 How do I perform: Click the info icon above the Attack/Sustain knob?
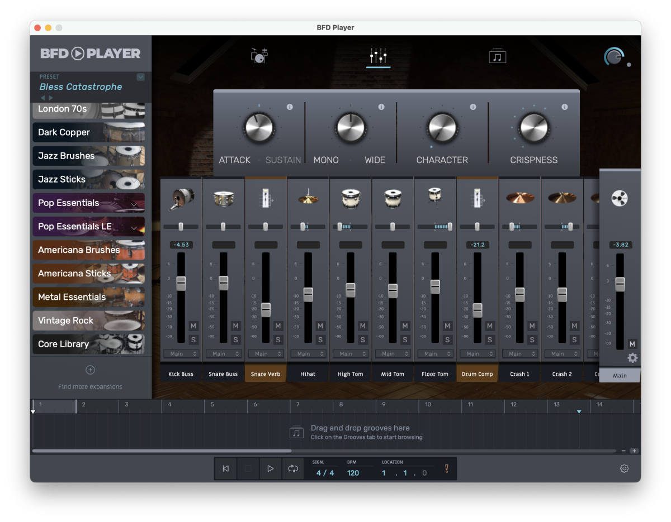(x=290, y=107)
